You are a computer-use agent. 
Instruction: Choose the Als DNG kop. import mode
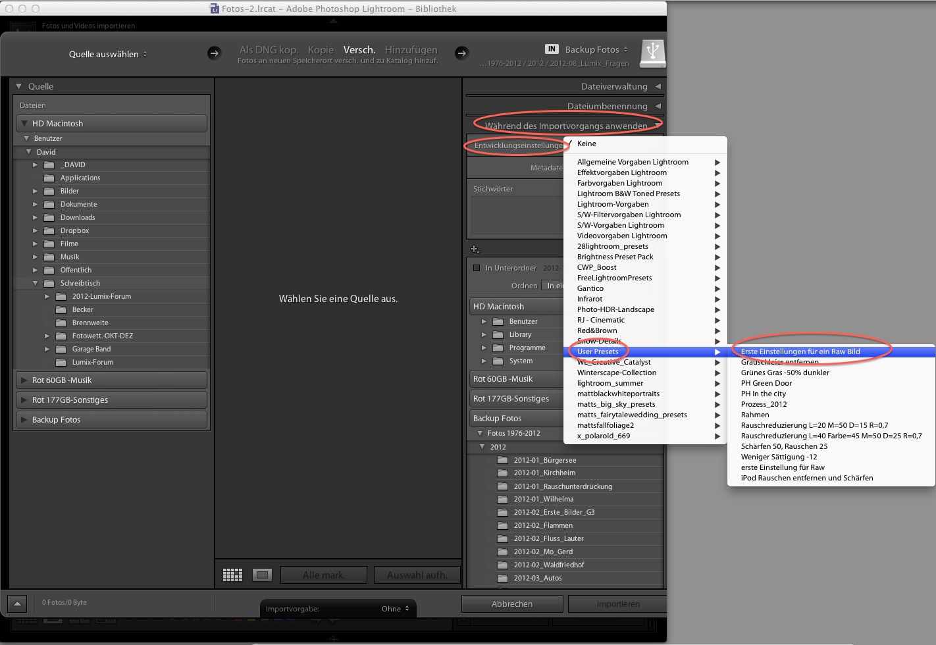pos(269,50)
